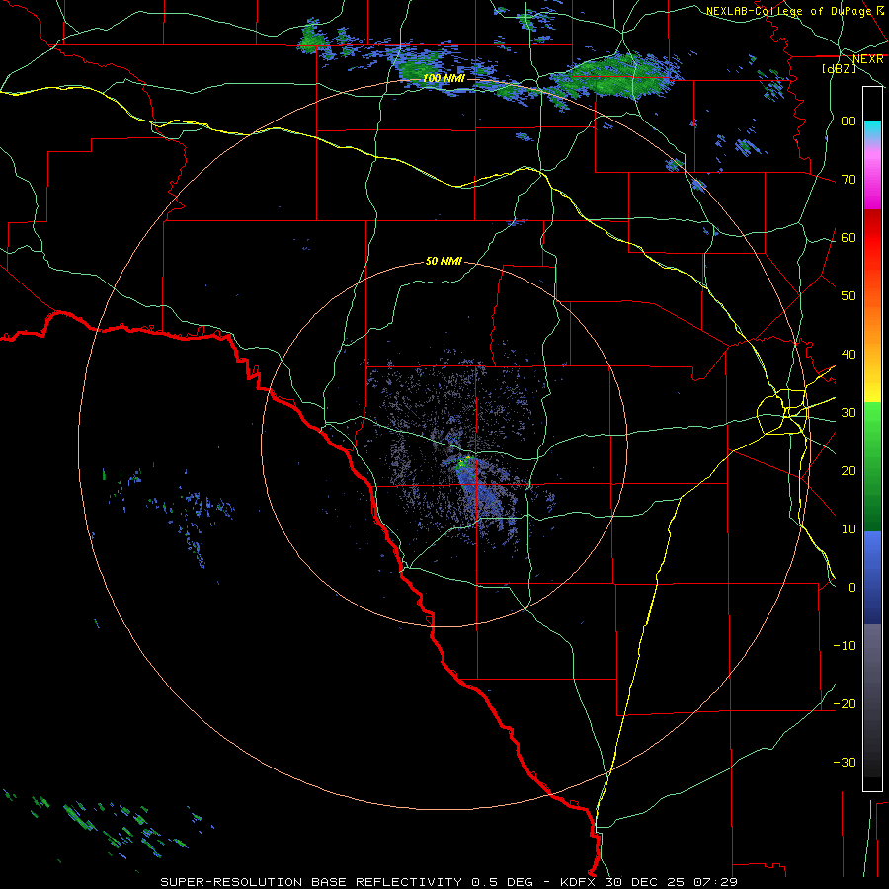Click the 70 value on the dBZ scale
This screenshot has width=889, height=889.
(849, 179)
